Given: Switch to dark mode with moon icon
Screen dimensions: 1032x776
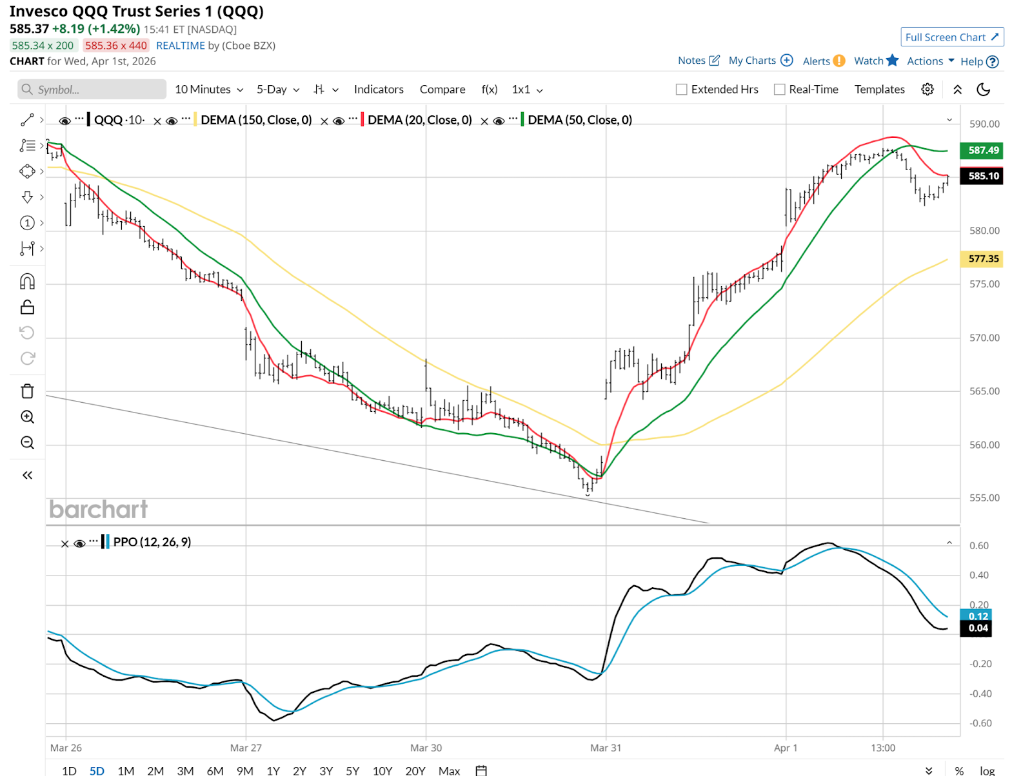Looking at the screenshot, I should [984, 90].
